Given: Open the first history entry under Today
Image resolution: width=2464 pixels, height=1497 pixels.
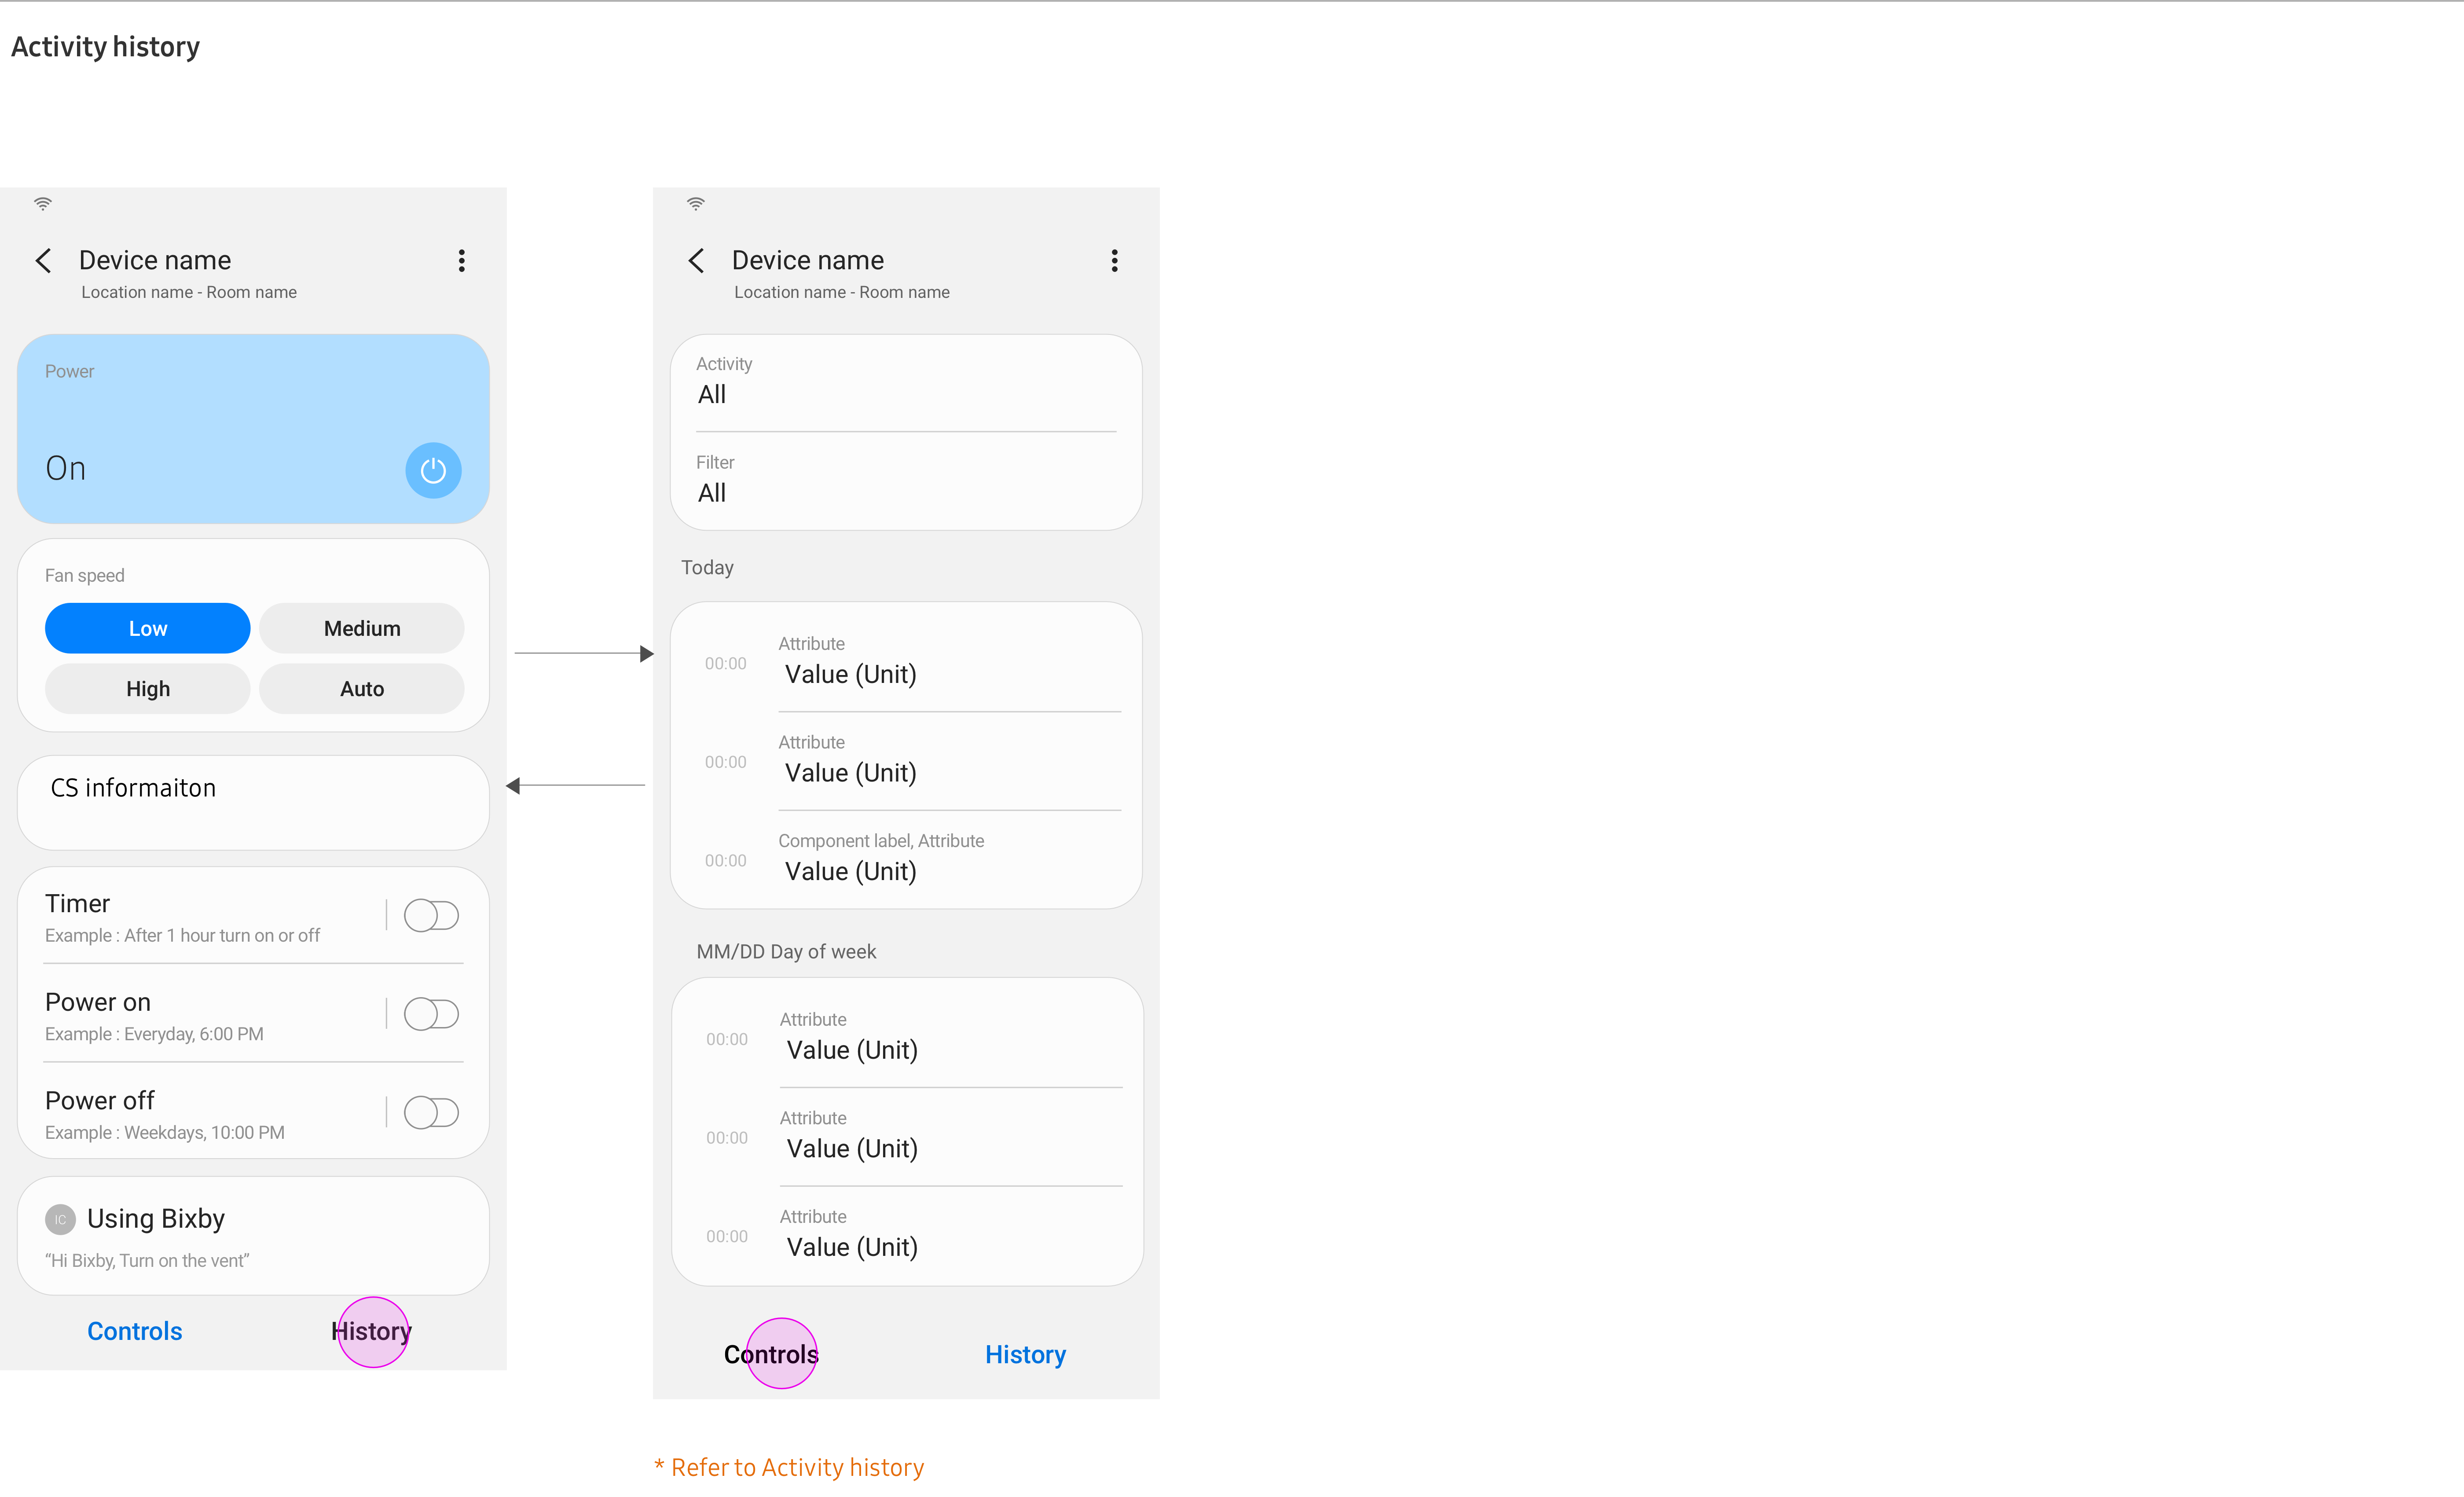Looking at the screenshot, I should 905,662.
